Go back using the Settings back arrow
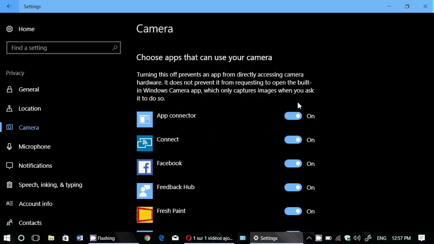This screenshot has width=434, height=244. click(9, 6)
